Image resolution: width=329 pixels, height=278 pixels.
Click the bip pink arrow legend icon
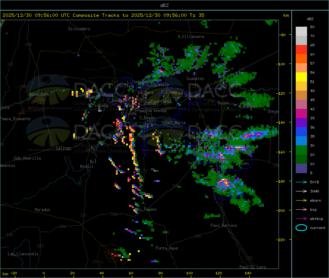click(x=301, y=209)
